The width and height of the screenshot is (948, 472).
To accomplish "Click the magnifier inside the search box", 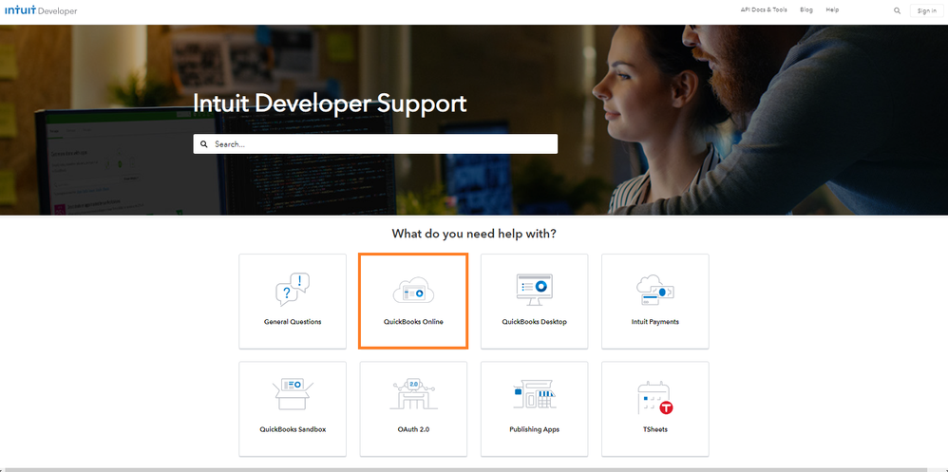I will [x=203, y=144].
